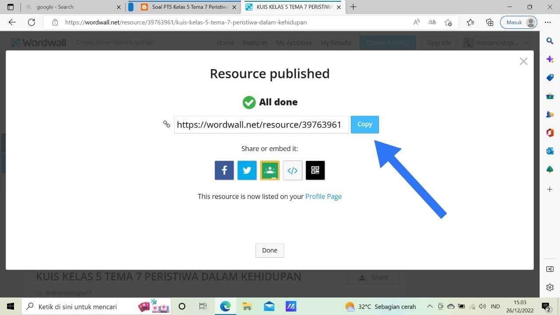Switch IND input language indicator
Screen dimensions: 560x315
click(495, 306)
